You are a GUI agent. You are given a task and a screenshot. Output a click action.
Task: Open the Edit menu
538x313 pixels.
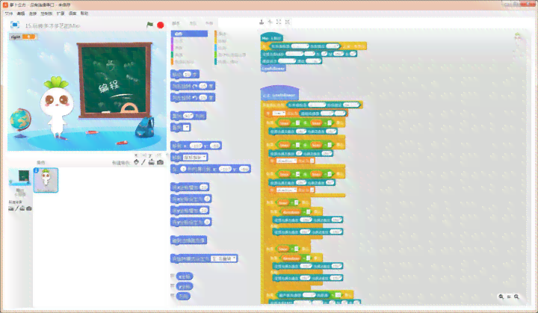pos(21,13)
